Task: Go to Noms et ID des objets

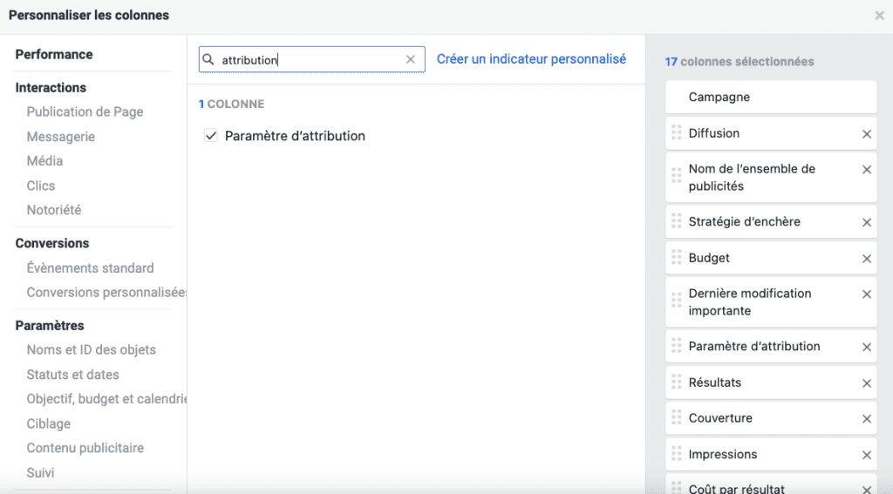Action: coord(91,349)
